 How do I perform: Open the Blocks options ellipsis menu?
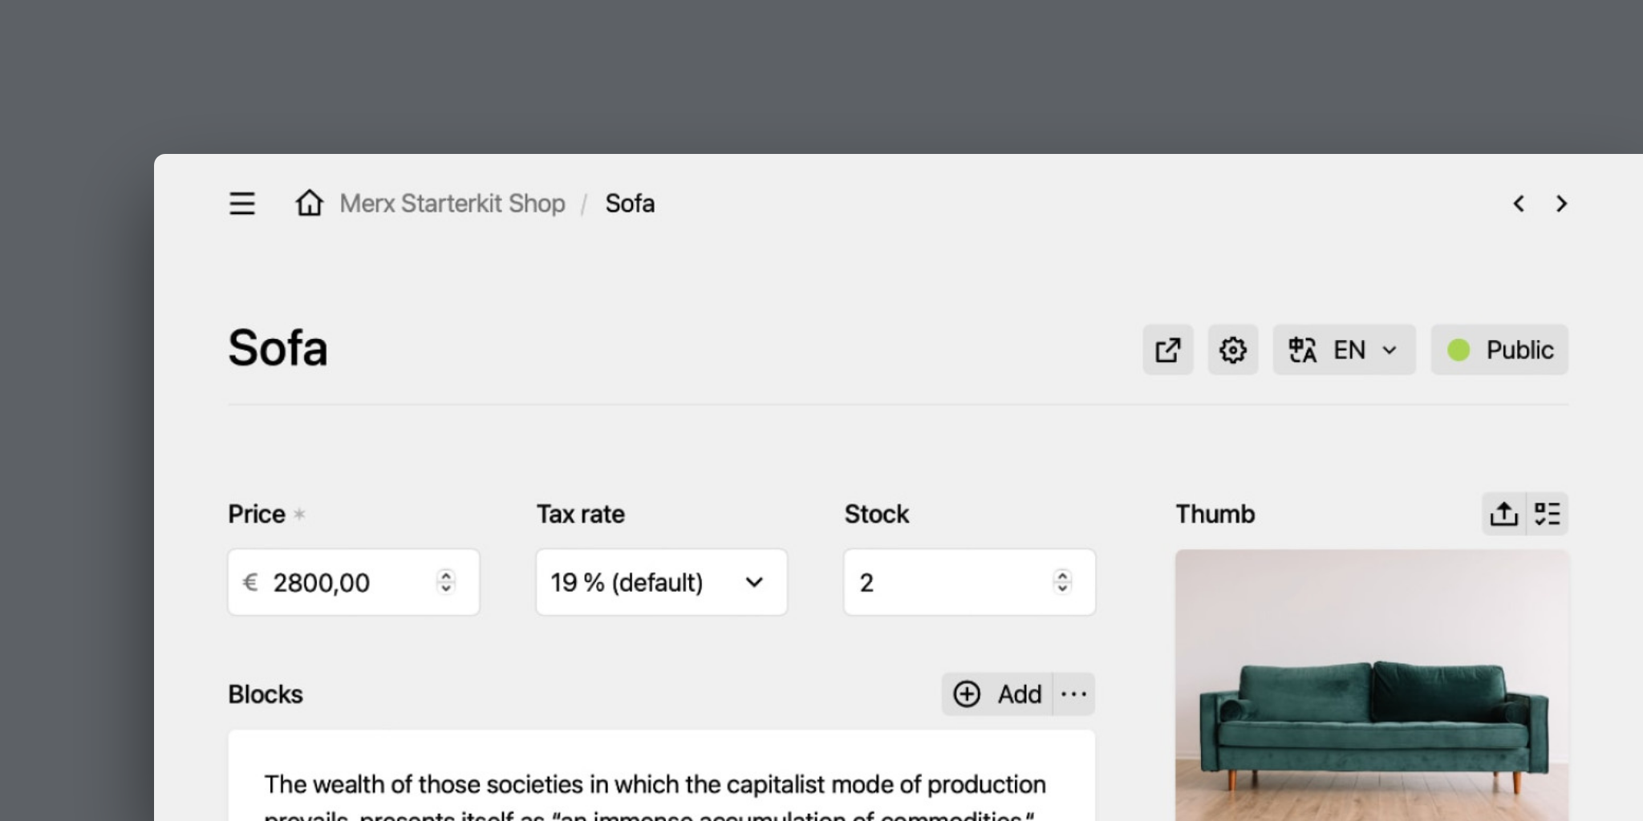tap(1074, 694)
